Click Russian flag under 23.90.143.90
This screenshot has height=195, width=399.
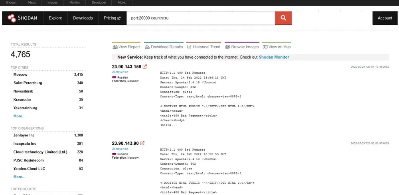click(x=114, y=154)
